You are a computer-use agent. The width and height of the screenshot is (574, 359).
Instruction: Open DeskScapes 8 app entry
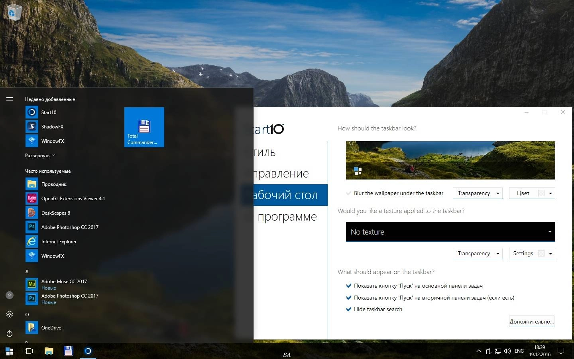(x=48, y=213)
